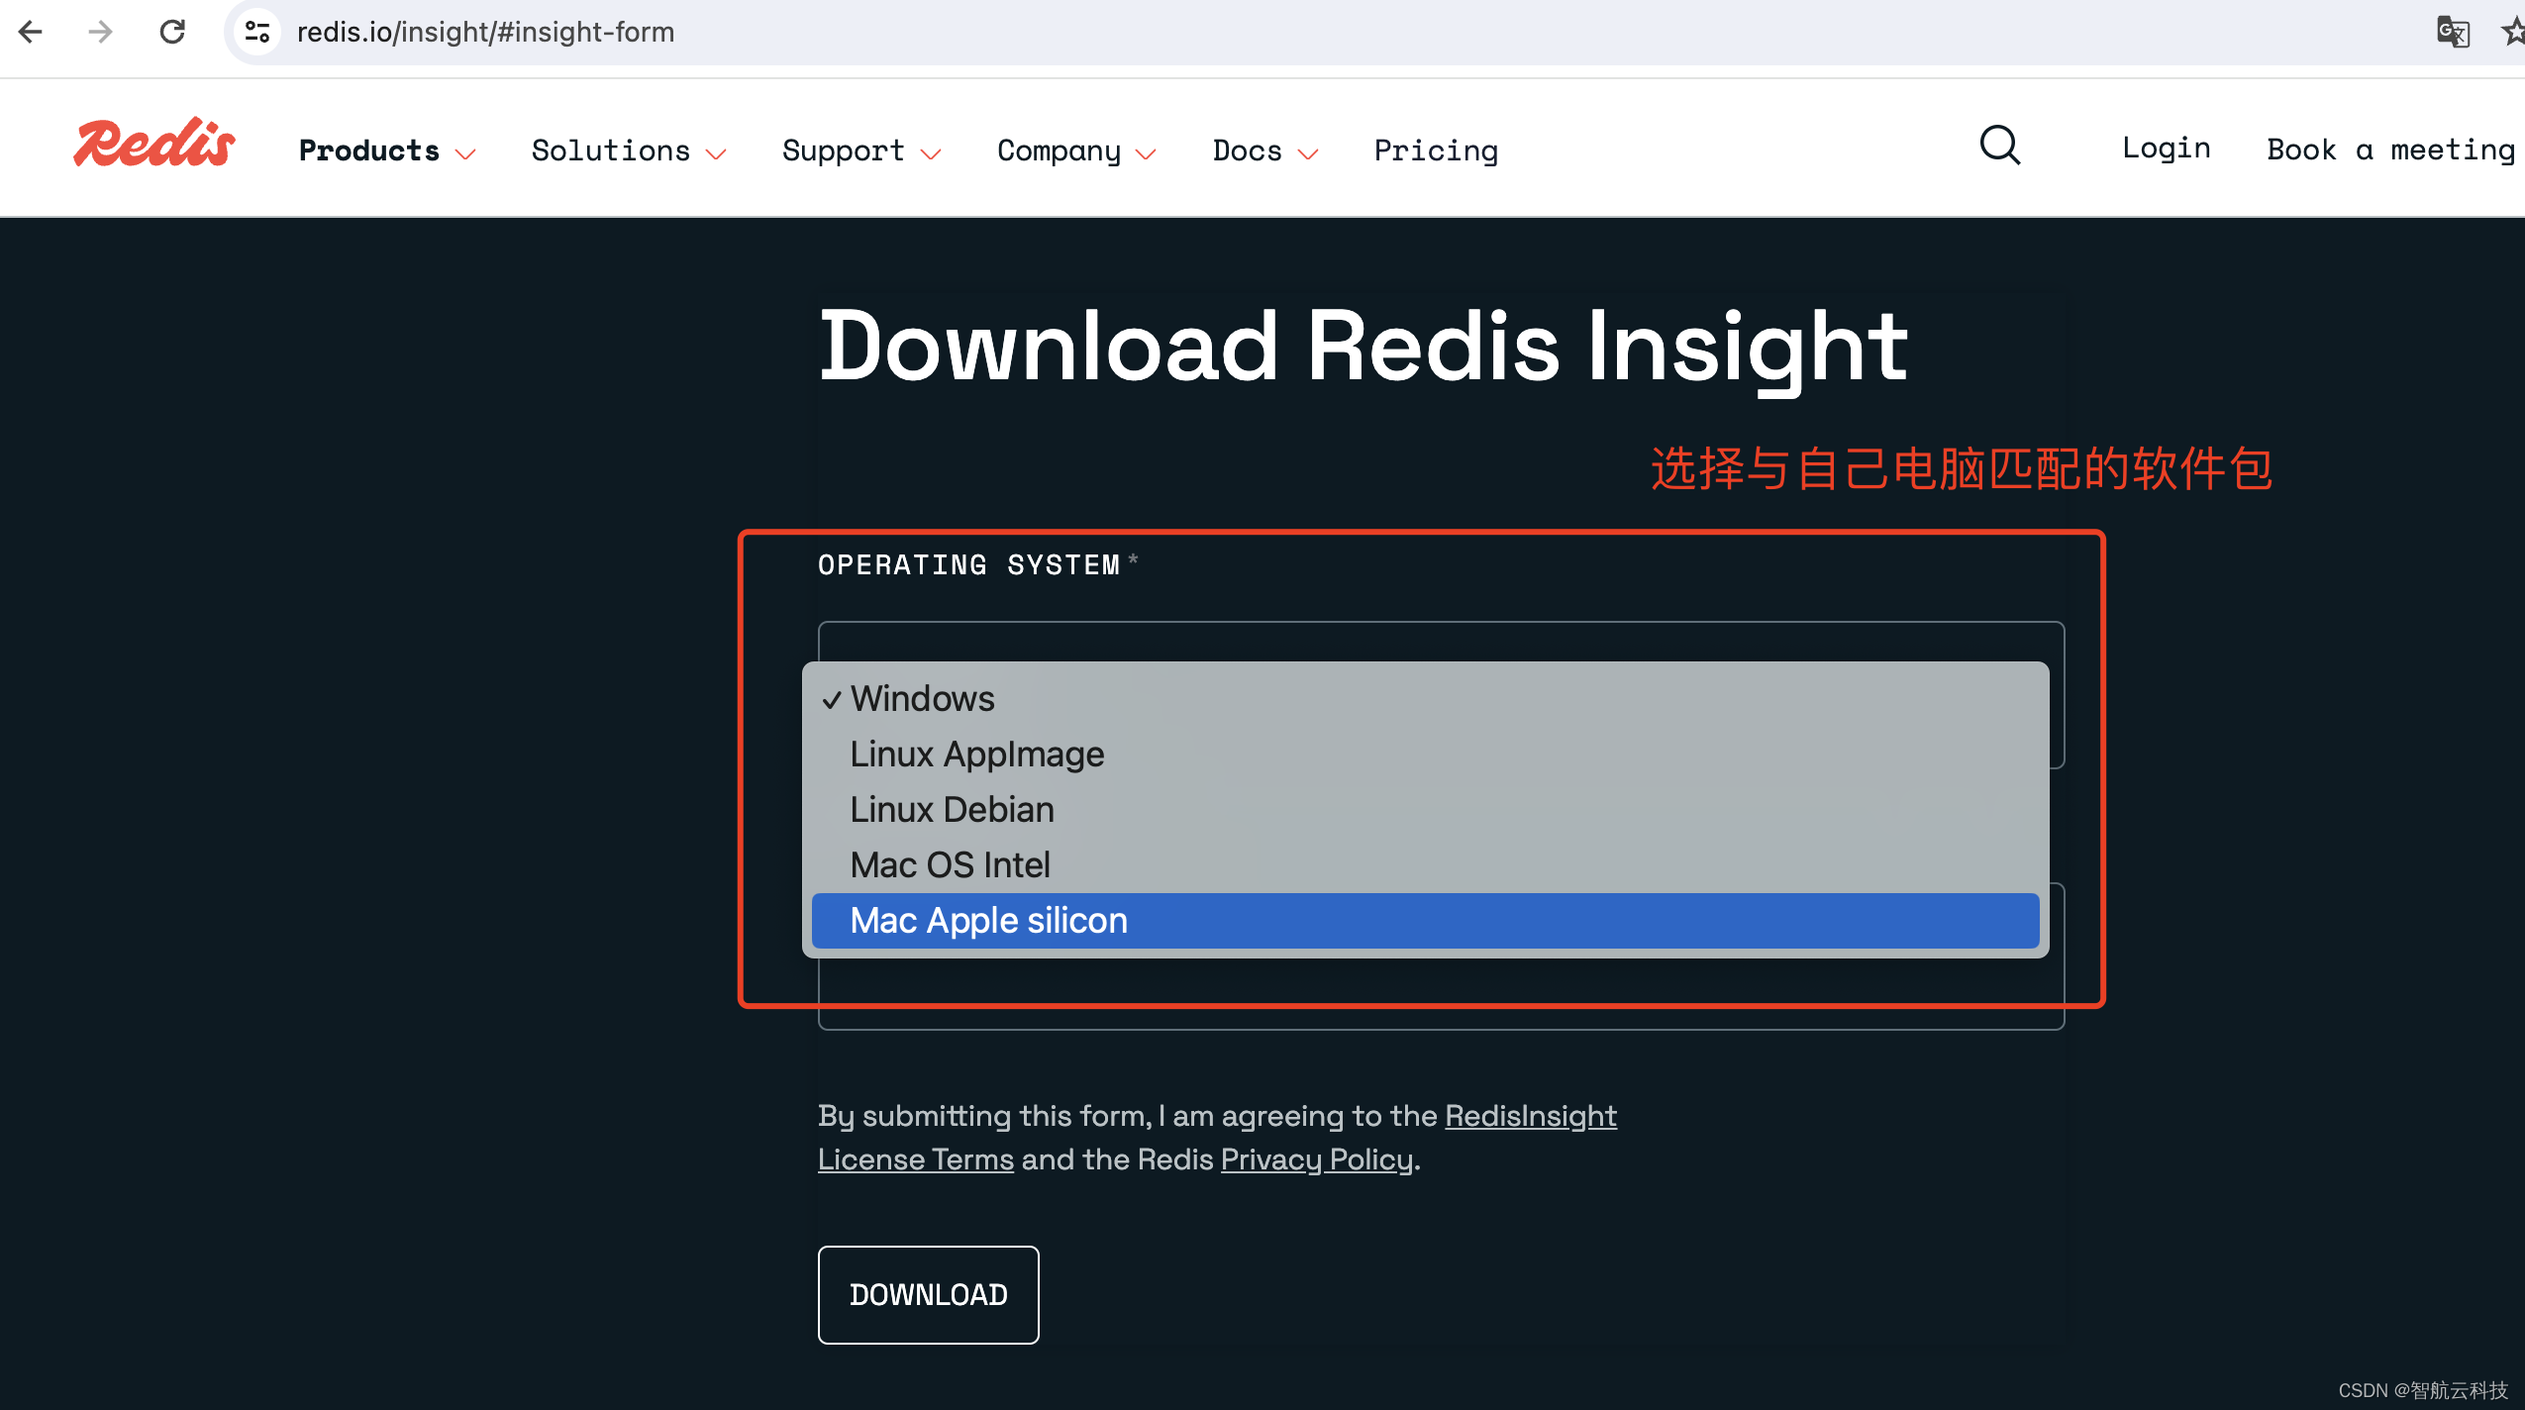The image size is (2525, 1410).
Task: Click the Redis logo icon
Action: click(x=154, y=150)
